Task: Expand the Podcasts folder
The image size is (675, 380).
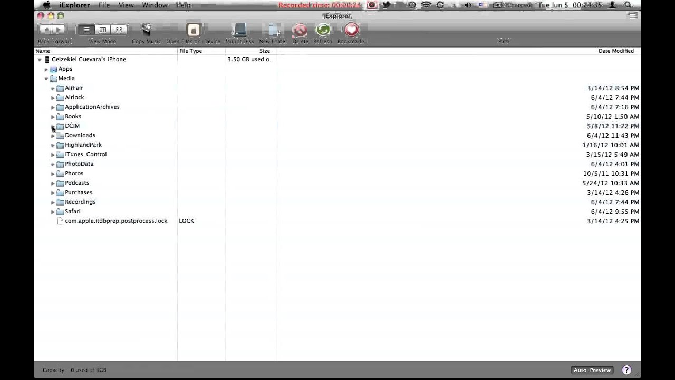Action: click(53, 183)
